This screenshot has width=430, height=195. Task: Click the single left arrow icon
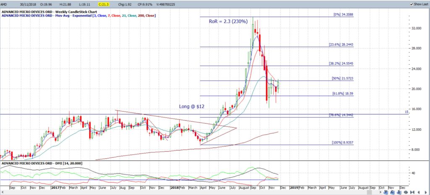tap(419, 192)
